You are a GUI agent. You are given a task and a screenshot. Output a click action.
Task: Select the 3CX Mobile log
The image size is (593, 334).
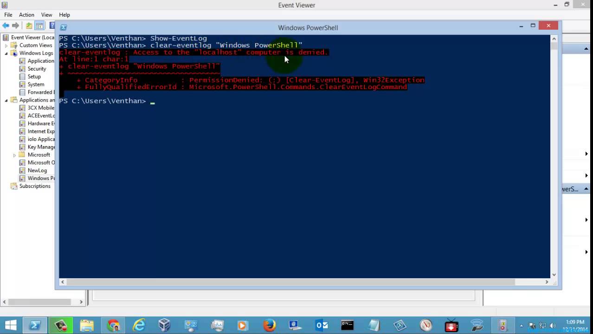37,108
